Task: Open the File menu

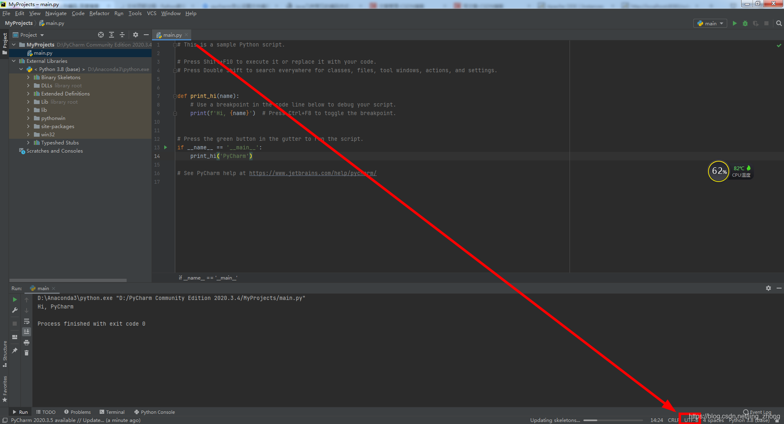Action: 6,13
